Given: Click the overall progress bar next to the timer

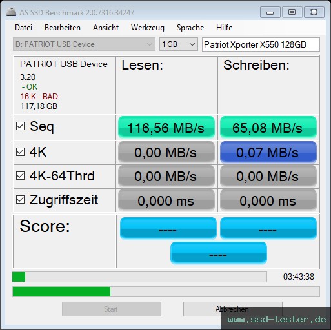Looking at the screenshot, I should click(x=139, y=277).
